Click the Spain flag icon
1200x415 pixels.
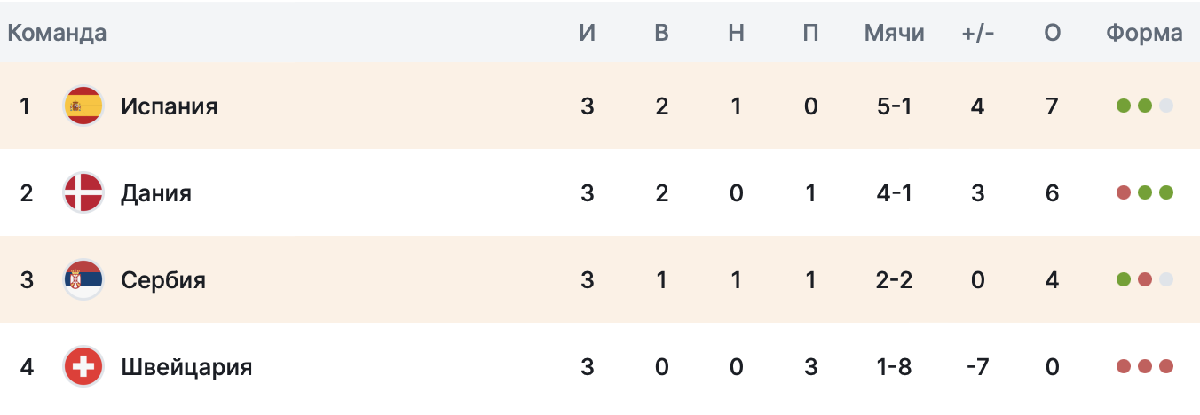[83, 106]
